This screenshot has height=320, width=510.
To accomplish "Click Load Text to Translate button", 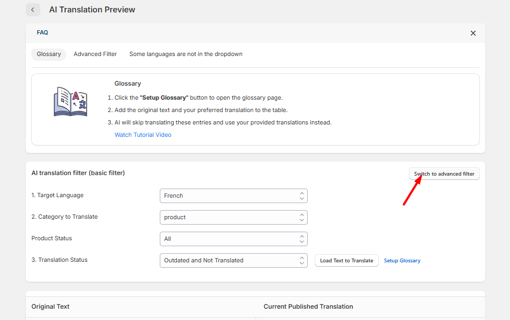I will tap(346, 261).
